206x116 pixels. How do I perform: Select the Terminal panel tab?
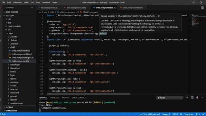point(43,98)
